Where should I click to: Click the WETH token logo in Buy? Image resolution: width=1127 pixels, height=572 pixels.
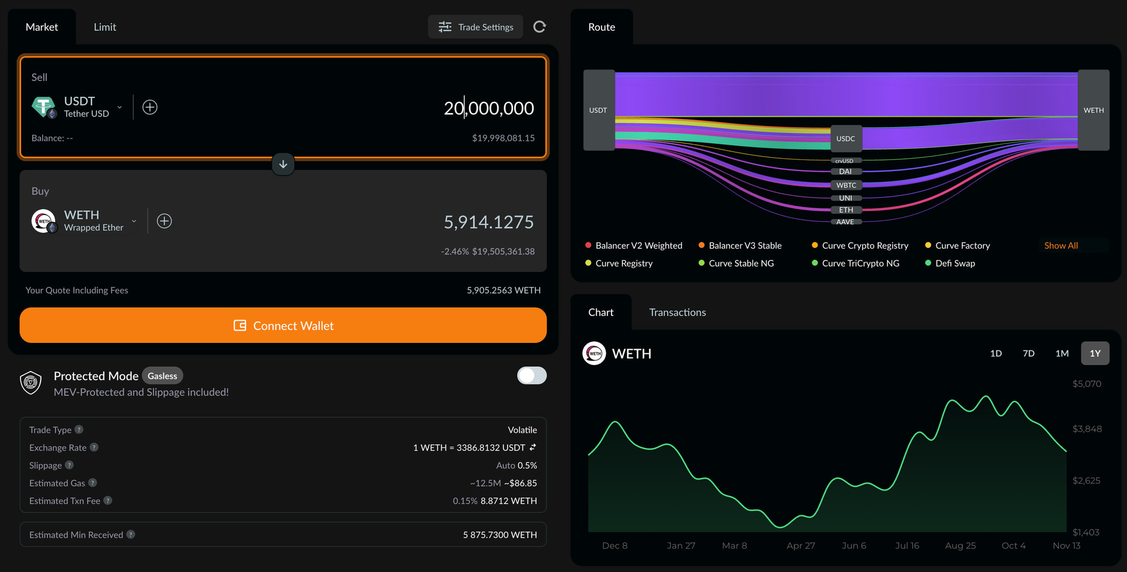[x=44, y=221]
